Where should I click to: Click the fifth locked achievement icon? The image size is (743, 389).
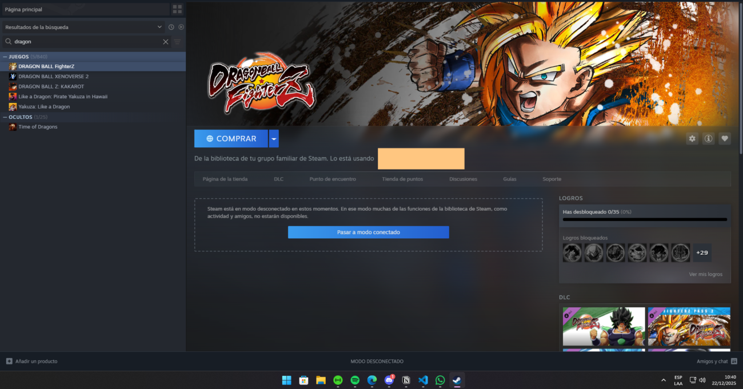coord(659,252)
